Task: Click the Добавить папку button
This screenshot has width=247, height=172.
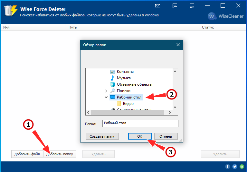Action: [x=60, y=154]
